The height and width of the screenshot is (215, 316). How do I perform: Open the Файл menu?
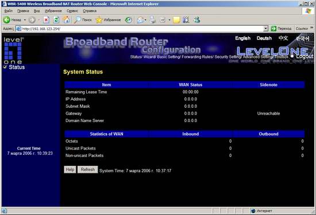(8, 11)
